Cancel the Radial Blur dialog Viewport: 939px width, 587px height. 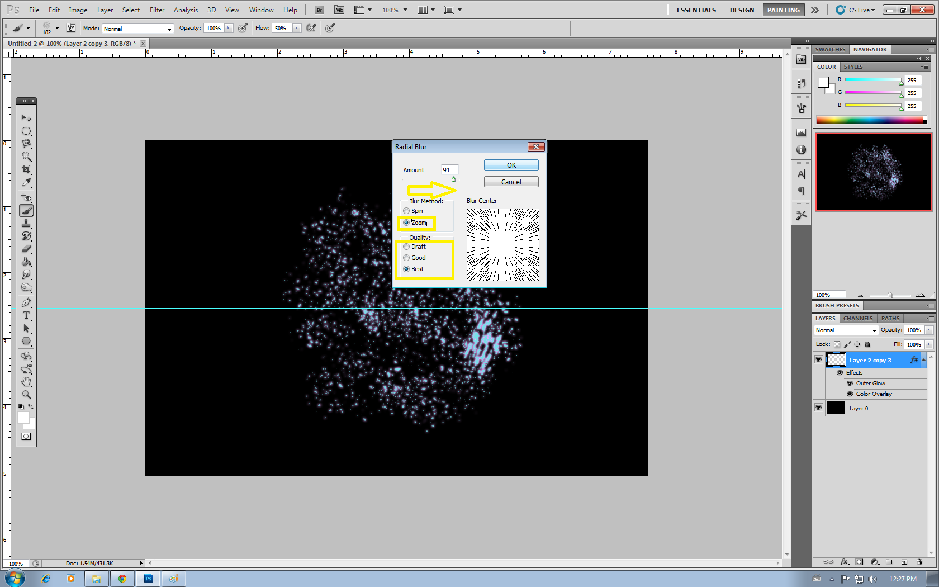(511, 182)
